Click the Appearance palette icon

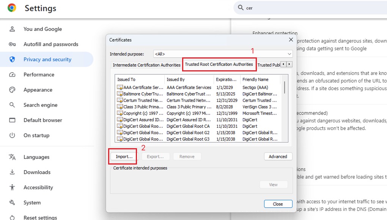click(12, 90)
